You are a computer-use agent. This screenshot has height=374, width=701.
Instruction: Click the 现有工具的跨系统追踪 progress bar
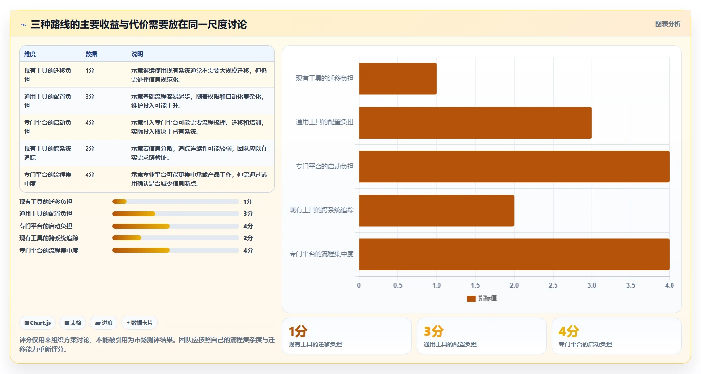click(x=175, y=238)
